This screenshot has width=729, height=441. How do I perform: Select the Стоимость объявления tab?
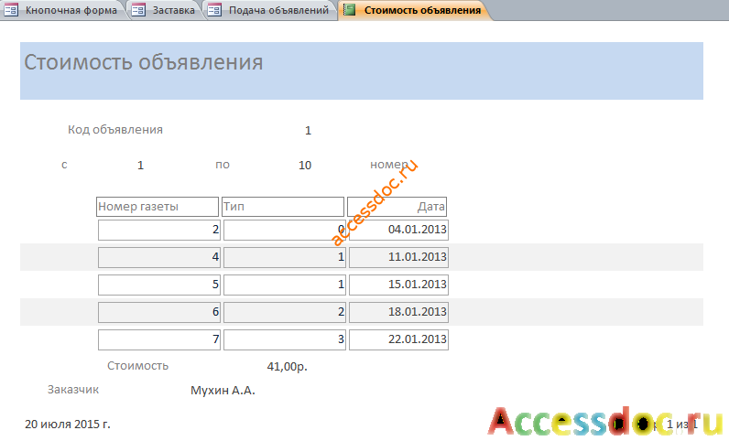click(x=414, y=10)
